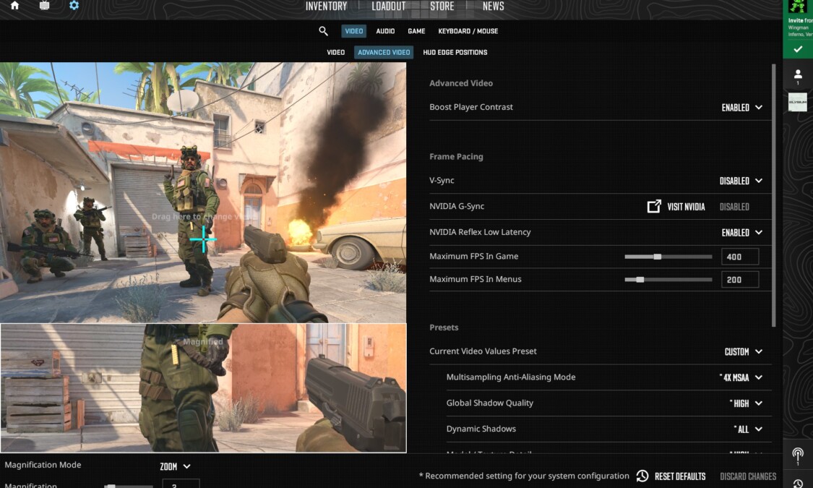Click the Magnification value field

pos(181,484)
